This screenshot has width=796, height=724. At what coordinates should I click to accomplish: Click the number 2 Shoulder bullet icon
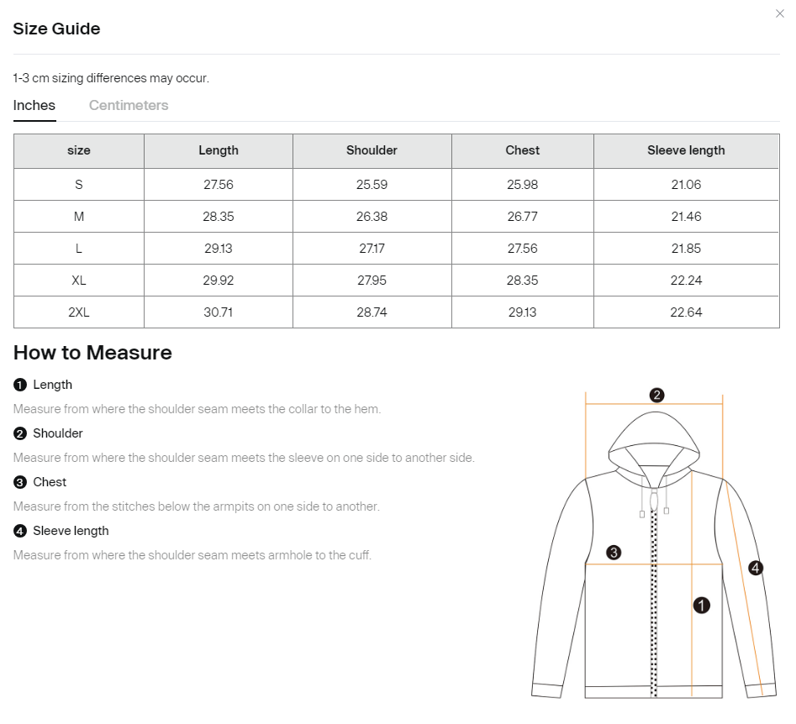pos(20,433)
